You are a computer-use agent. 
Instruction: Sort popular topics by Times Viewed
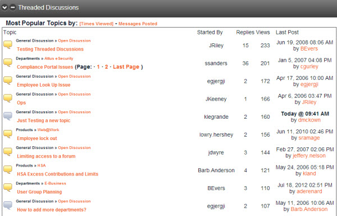click(x=96, y=24)
